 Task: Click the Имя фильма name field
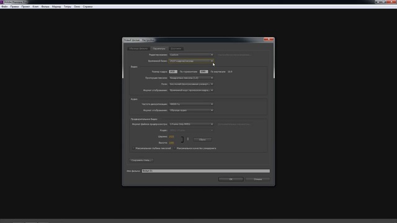[205, 171]
